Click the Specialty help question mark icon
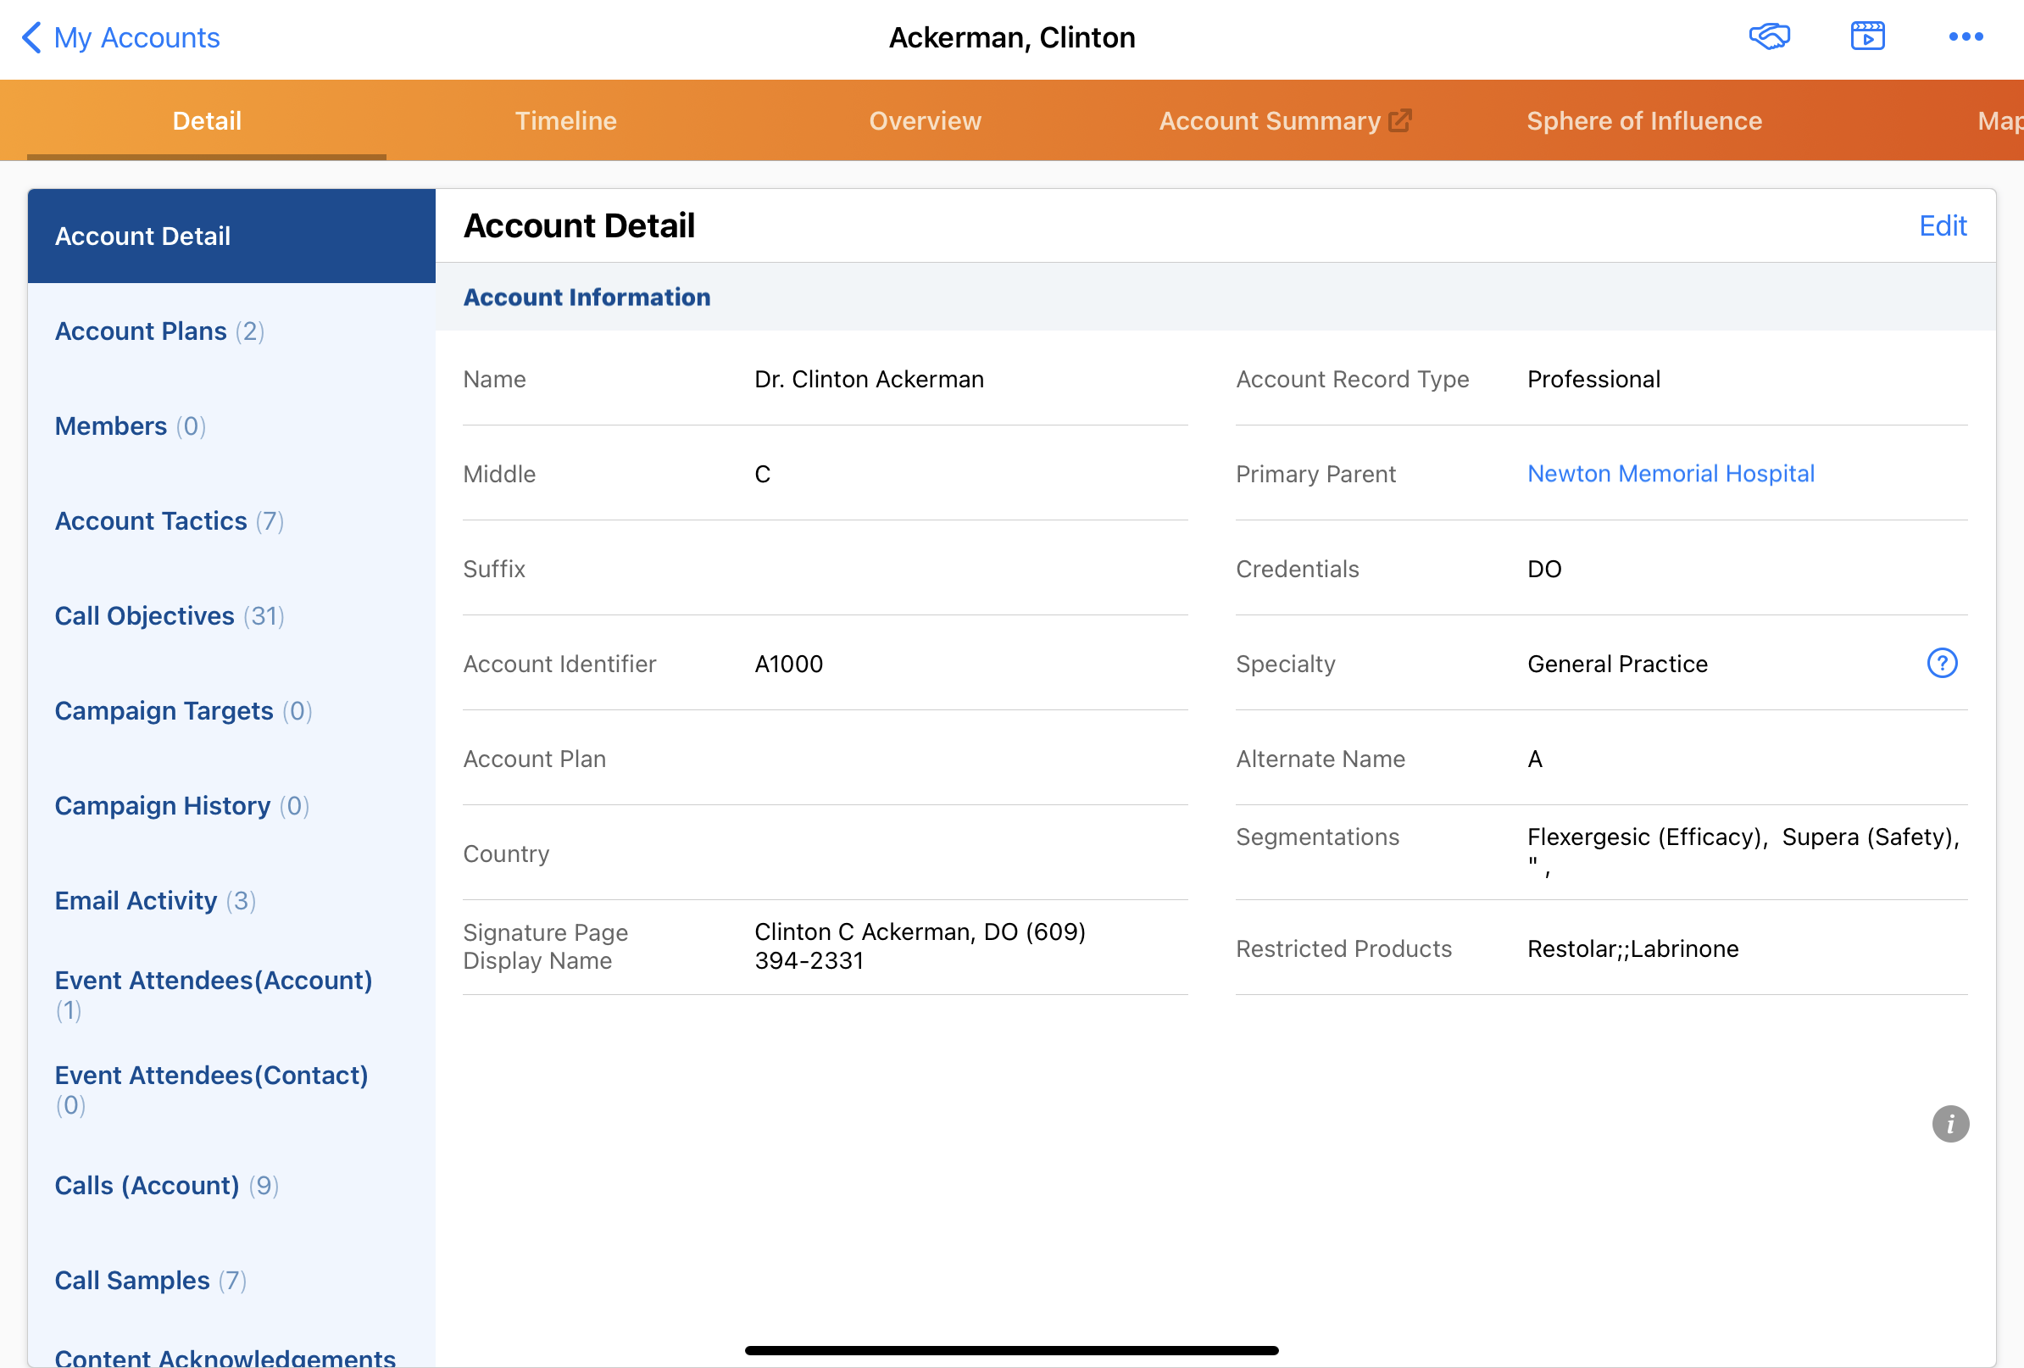2024x1368 pixels. [1941, 664]
